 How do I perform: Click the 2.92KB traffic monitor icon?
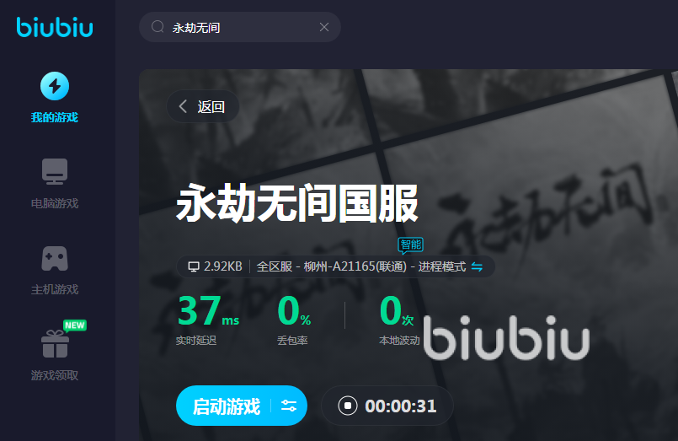[x=194, y=266]
